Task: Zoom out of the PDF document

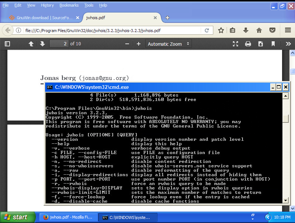Action: point(127,44)
